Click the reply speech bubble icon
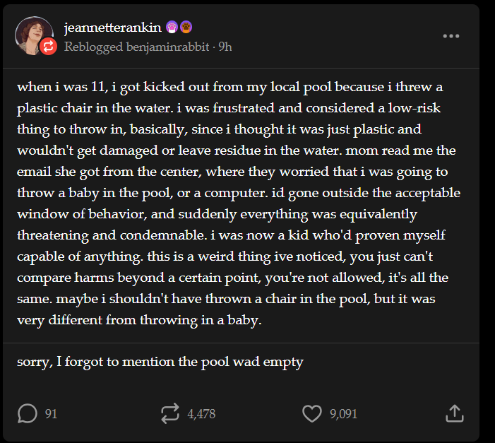495x443 pixels. click(x=27, y=413)
